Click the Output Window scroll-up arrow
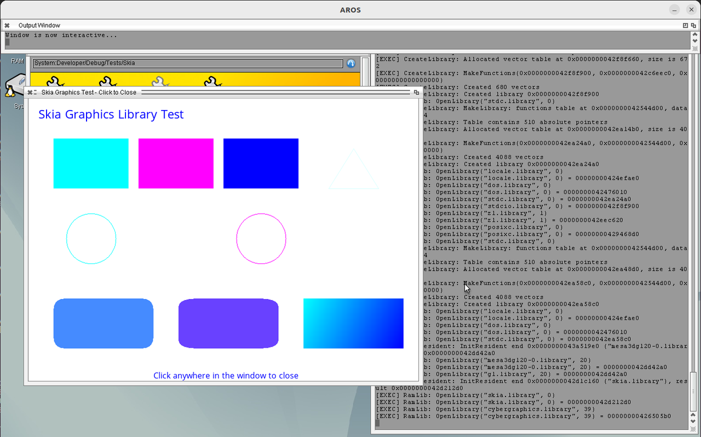The image size is (701, 437). (694, 35)
